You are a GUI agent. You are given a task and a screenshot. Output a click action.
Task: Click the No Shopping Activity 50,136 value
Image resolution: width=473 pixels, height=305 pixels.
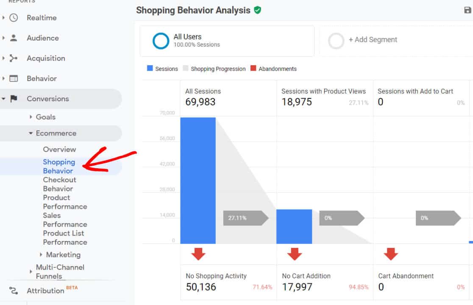(201, 287)
